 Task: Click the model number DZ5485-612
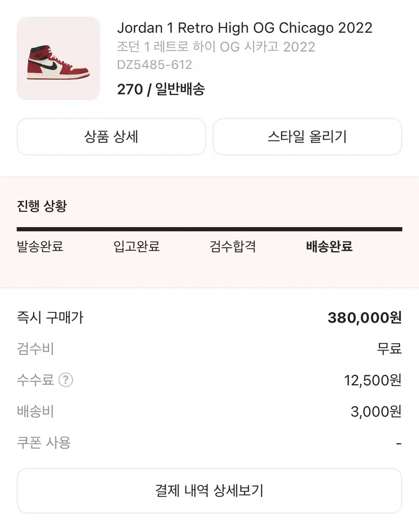coord(154,65)
